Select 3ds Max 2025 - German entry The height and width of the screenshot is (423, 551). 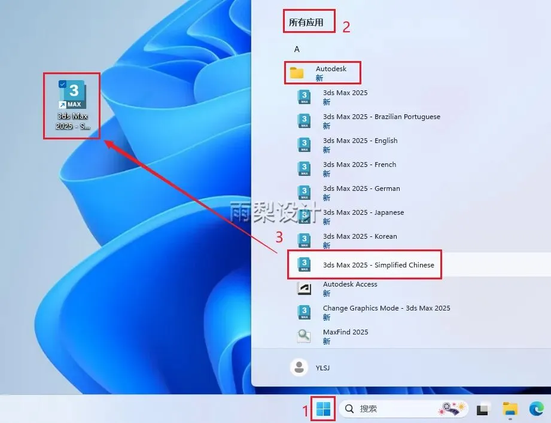coord(361,188)
